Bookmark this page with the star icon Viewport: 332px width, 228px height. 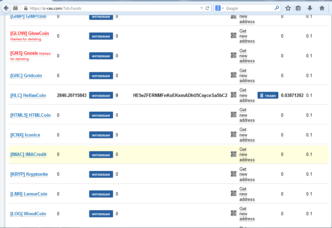[288, 8]
